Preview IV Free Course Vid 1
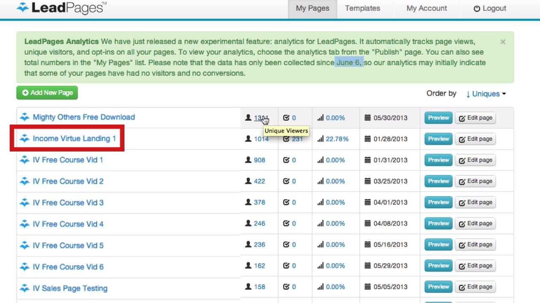This screenshot has width=540, height=303. [438, 160]
